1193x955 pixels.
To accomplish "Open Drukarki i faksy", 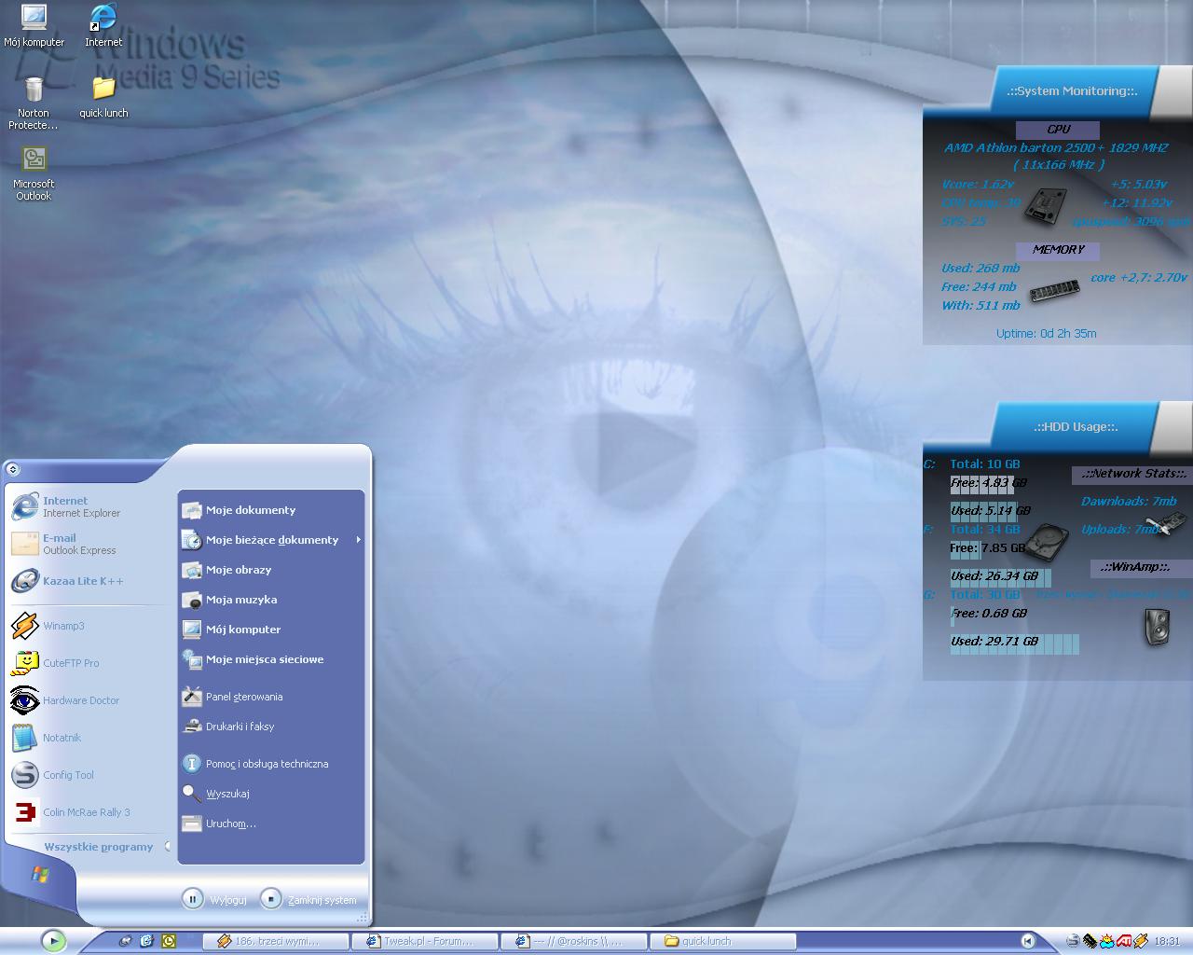I will click(x=271, y=727).
